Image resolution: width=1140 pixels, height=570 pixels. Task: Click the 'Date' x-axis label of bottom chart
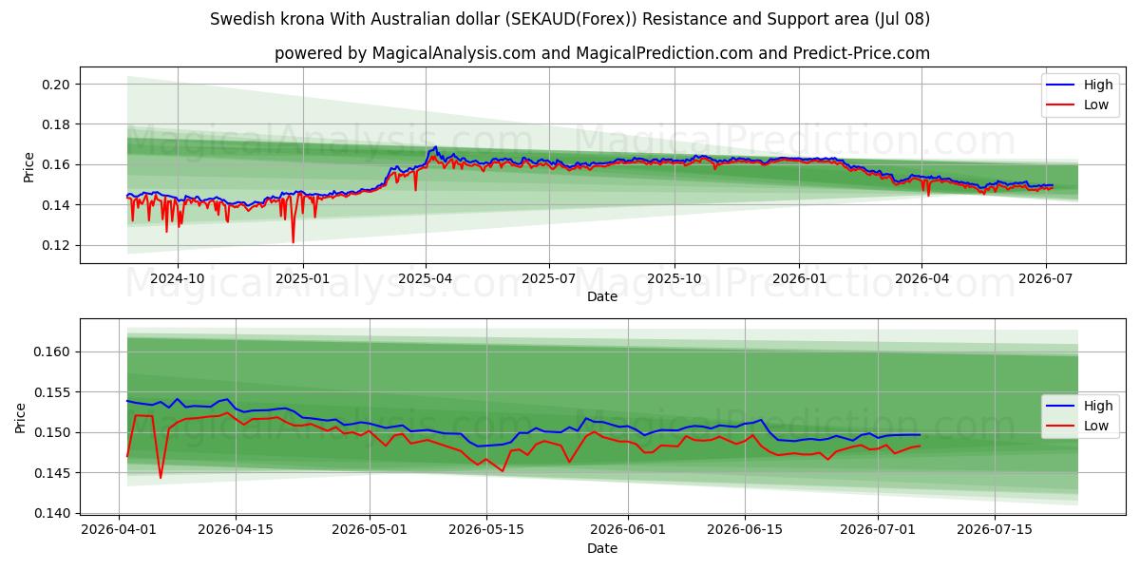602,548
